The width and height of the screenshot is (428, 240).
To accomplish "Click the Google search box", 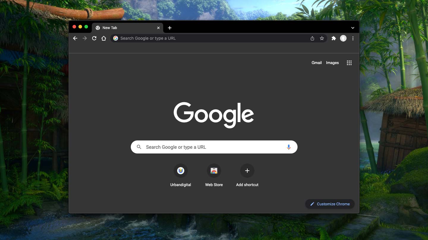I will 214,147.
